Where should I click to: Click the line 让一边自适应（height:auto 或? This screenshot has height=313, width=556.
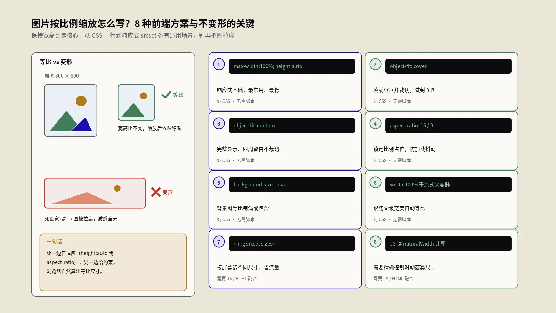80,253
